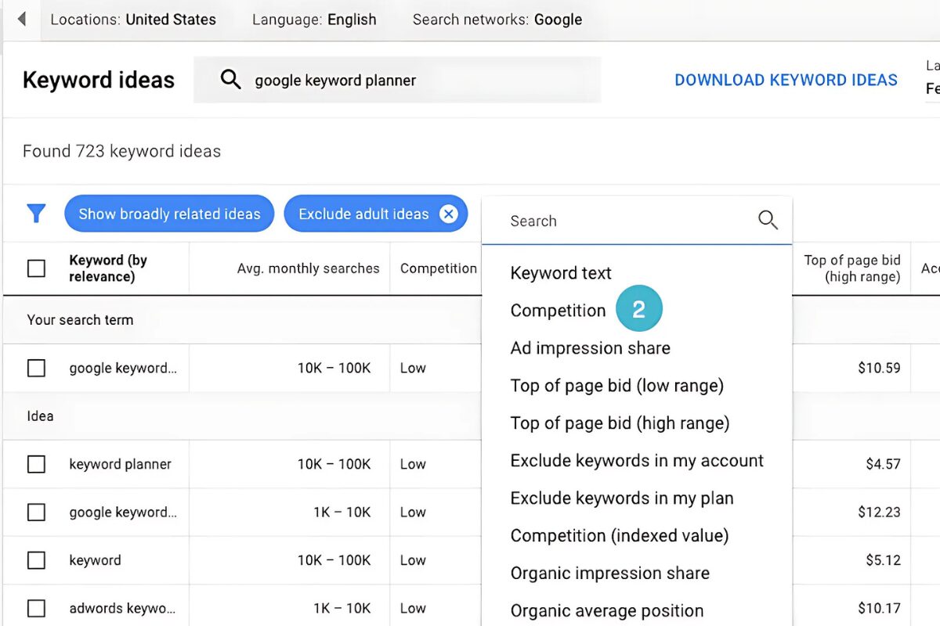
Task: Click the keyword search magnifier icon
Action: [x=230, y=79]
